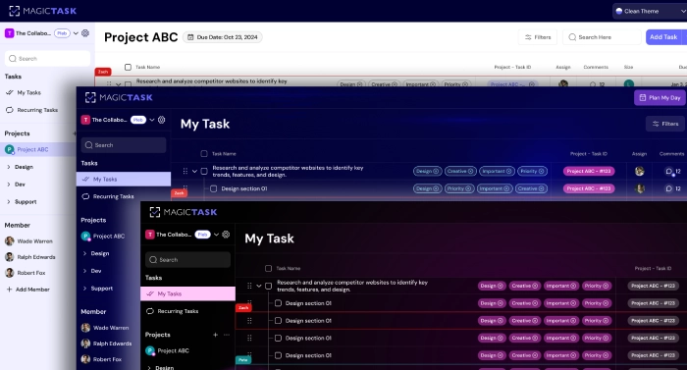The height and width of the screenshot is (370, 687).
Task: Open Clean Theme dropdown
Action: pos(650,11)
